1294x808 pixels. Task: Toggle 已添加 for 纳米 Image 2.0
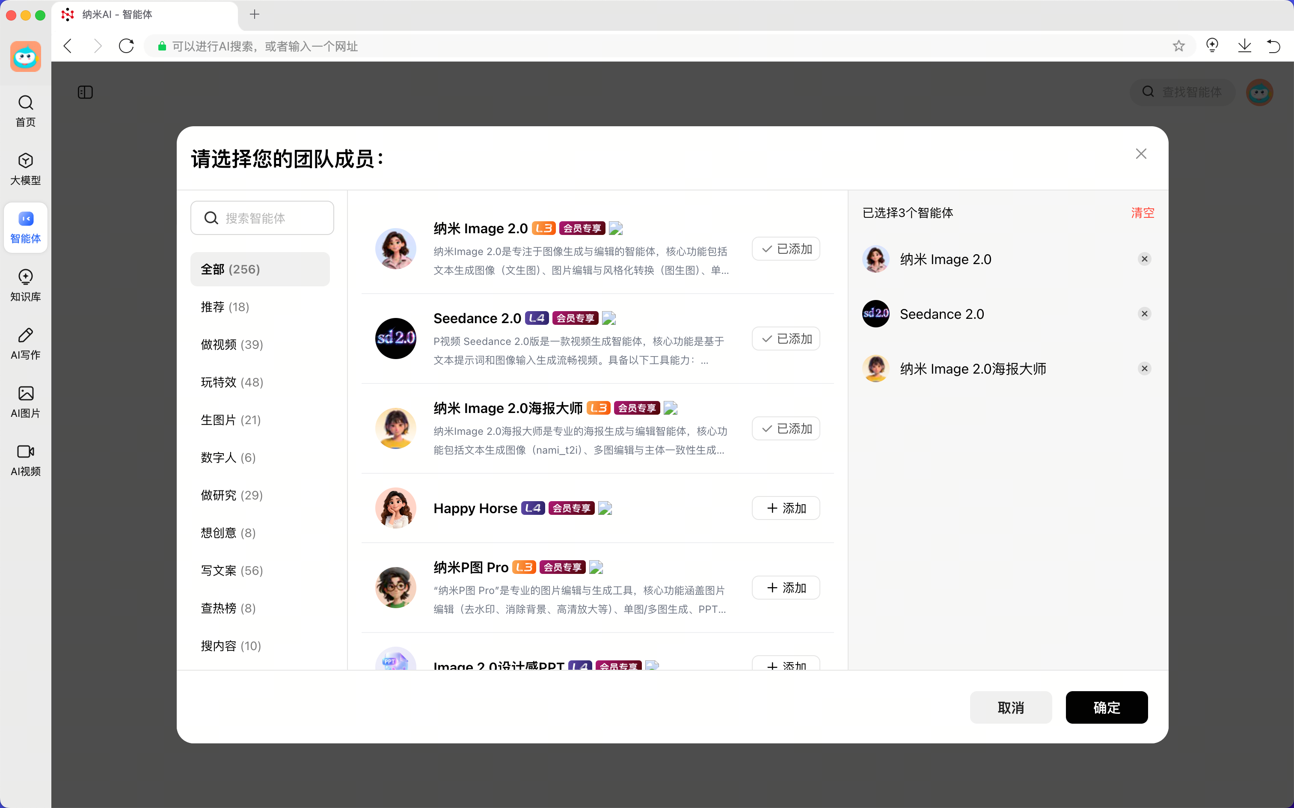786,249
